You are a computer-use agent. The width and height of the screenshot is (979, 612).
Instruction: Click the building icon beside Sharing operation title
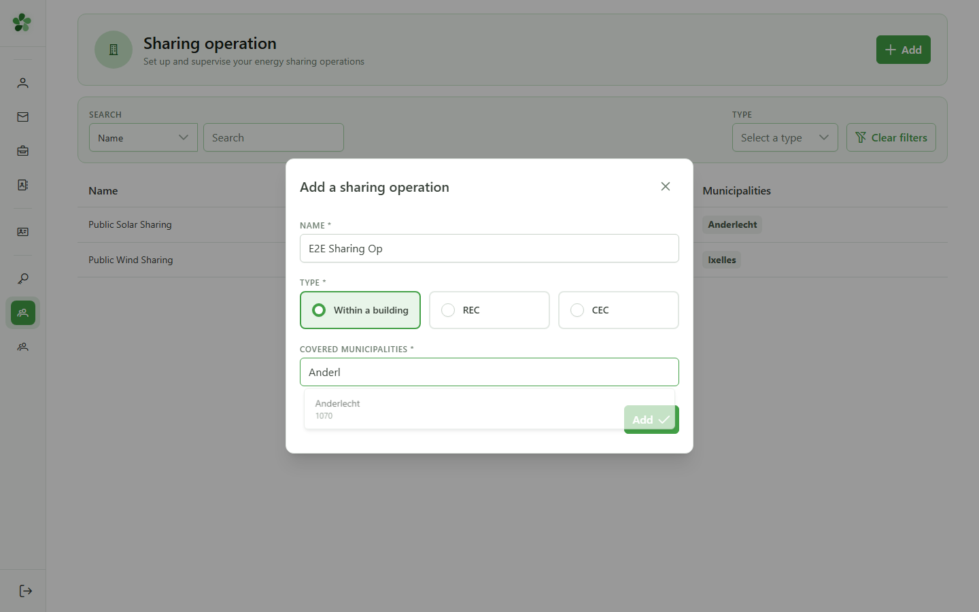pos(114,50)
